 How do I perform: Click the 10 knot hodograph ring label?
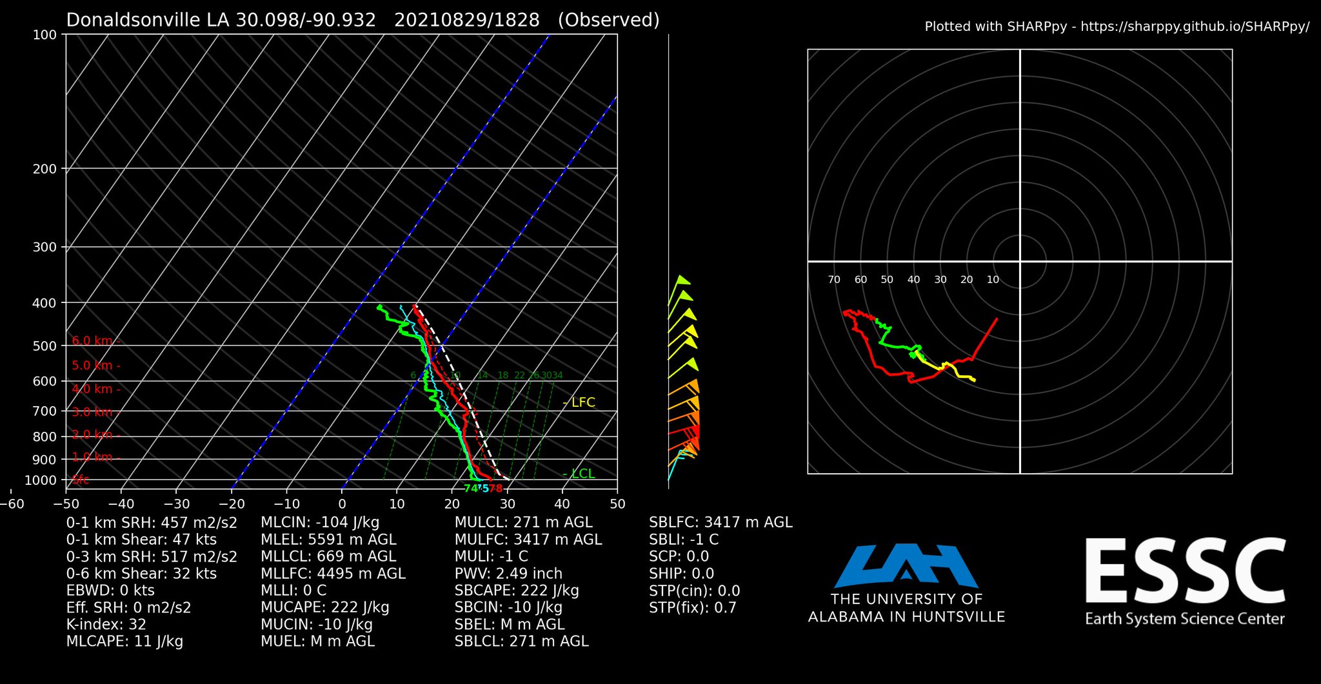(x=993, y=280)
